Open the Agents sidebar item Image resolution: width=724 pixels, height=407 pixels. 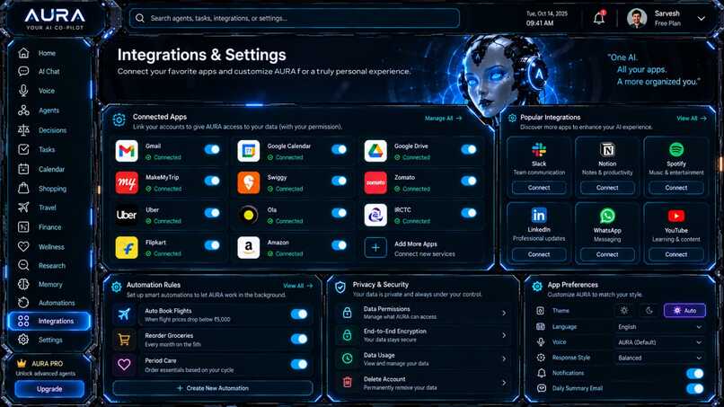click(x=49, y=111)
